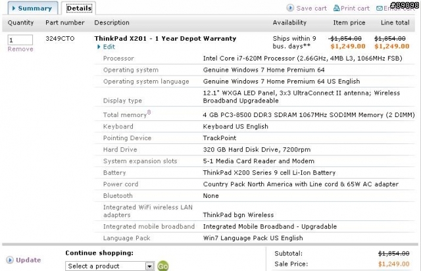Open the Details tab
421x271 pixels.
[x=79, y=9]
